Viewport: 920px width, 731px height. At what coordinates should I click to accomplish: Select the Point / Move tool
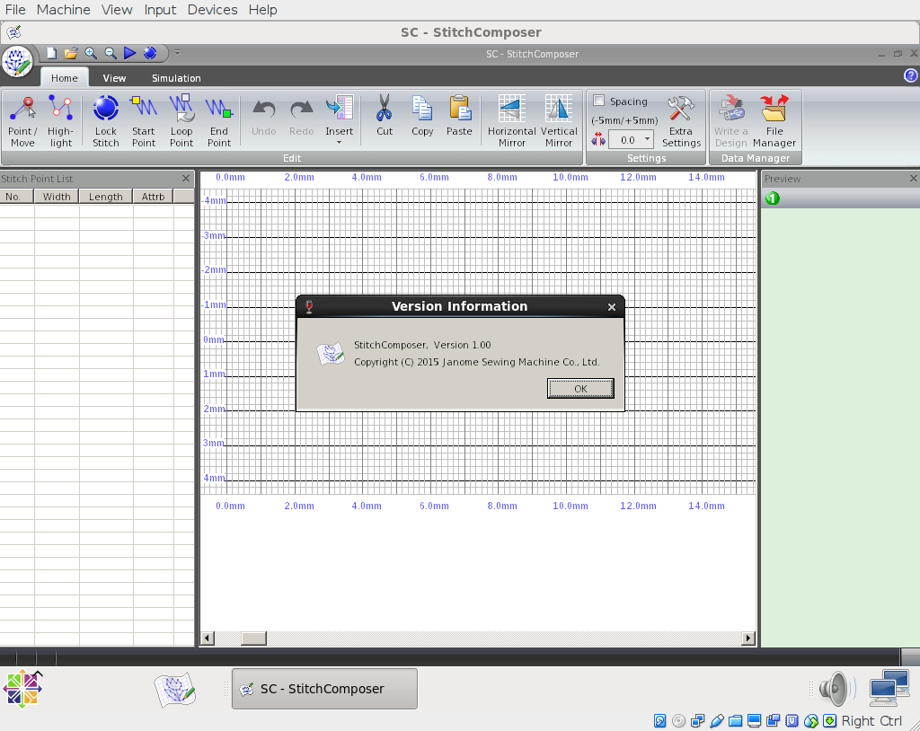point(22,121)
